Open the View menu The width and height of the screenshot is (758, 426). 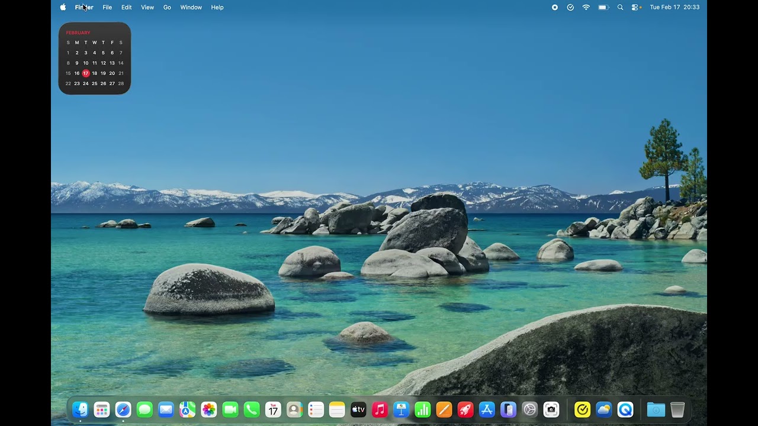(x=147, y=7)
